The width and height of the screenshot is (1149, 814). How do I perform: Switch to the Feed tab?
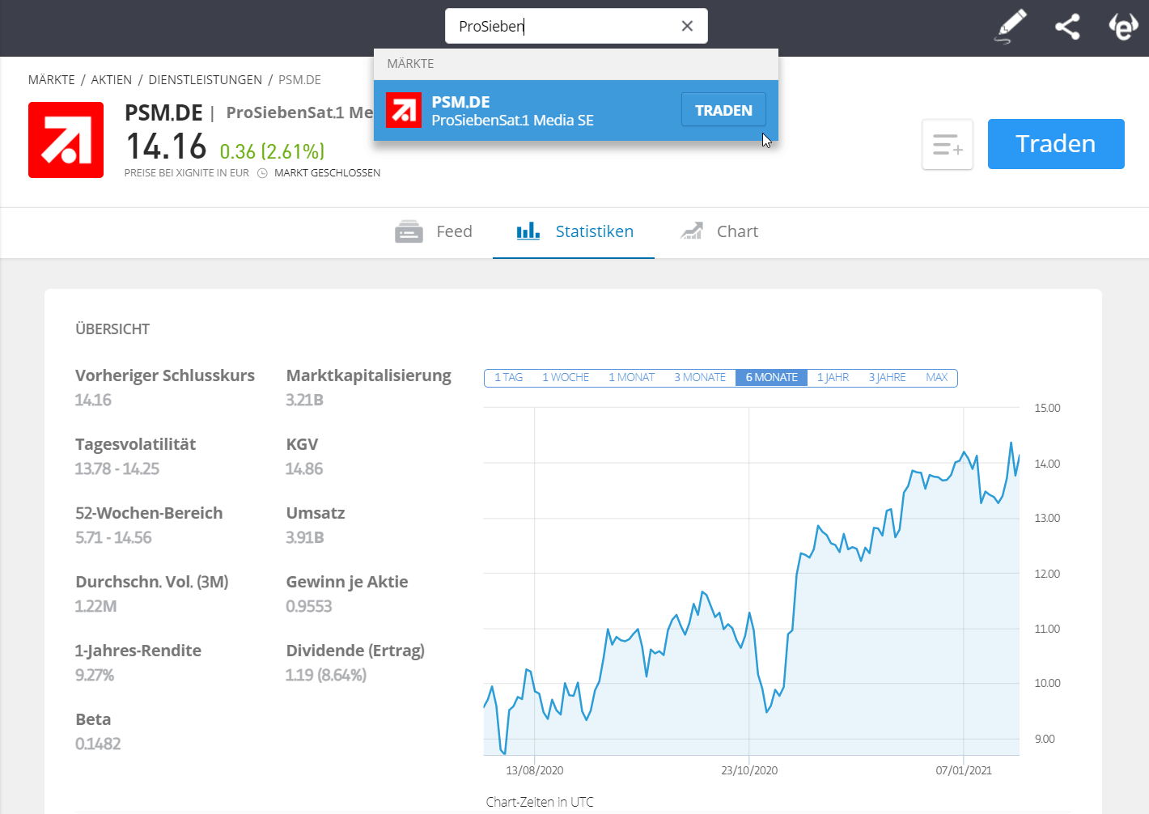(x=433, y=231)
